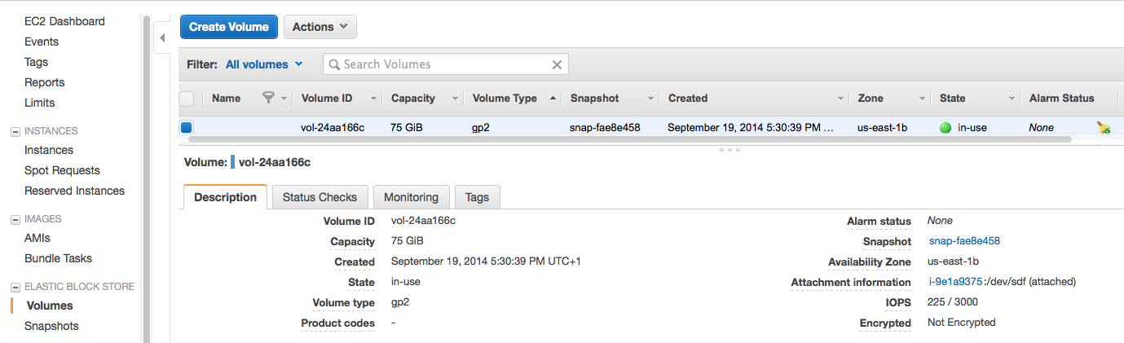Collapse the sidebar with the left arrow
The height and width of the screenshot is (343, 1124).
point(161,37)
